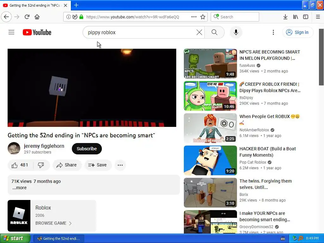Open tracking protection shield icon
Viewport: 324px width, 243px height.
pos(75,17)
